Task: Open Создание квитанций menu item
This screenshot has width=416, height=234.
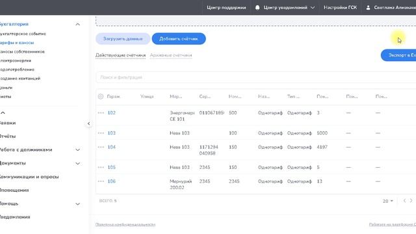Action: (20, 79)
